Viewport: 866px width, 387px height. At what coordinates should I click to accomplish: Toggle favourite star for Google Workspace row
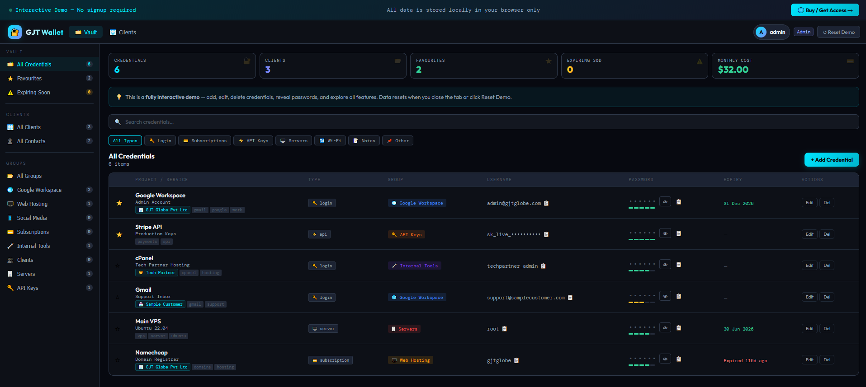[x=119, y=203]
